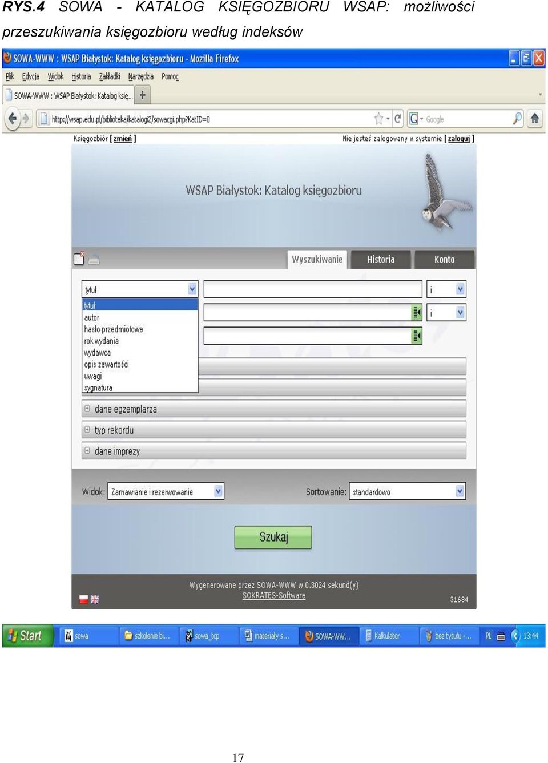Screen dimensions: 548x763
Task: Switch to the Wyszukiwanie tab
Action: tap(317, 259)
